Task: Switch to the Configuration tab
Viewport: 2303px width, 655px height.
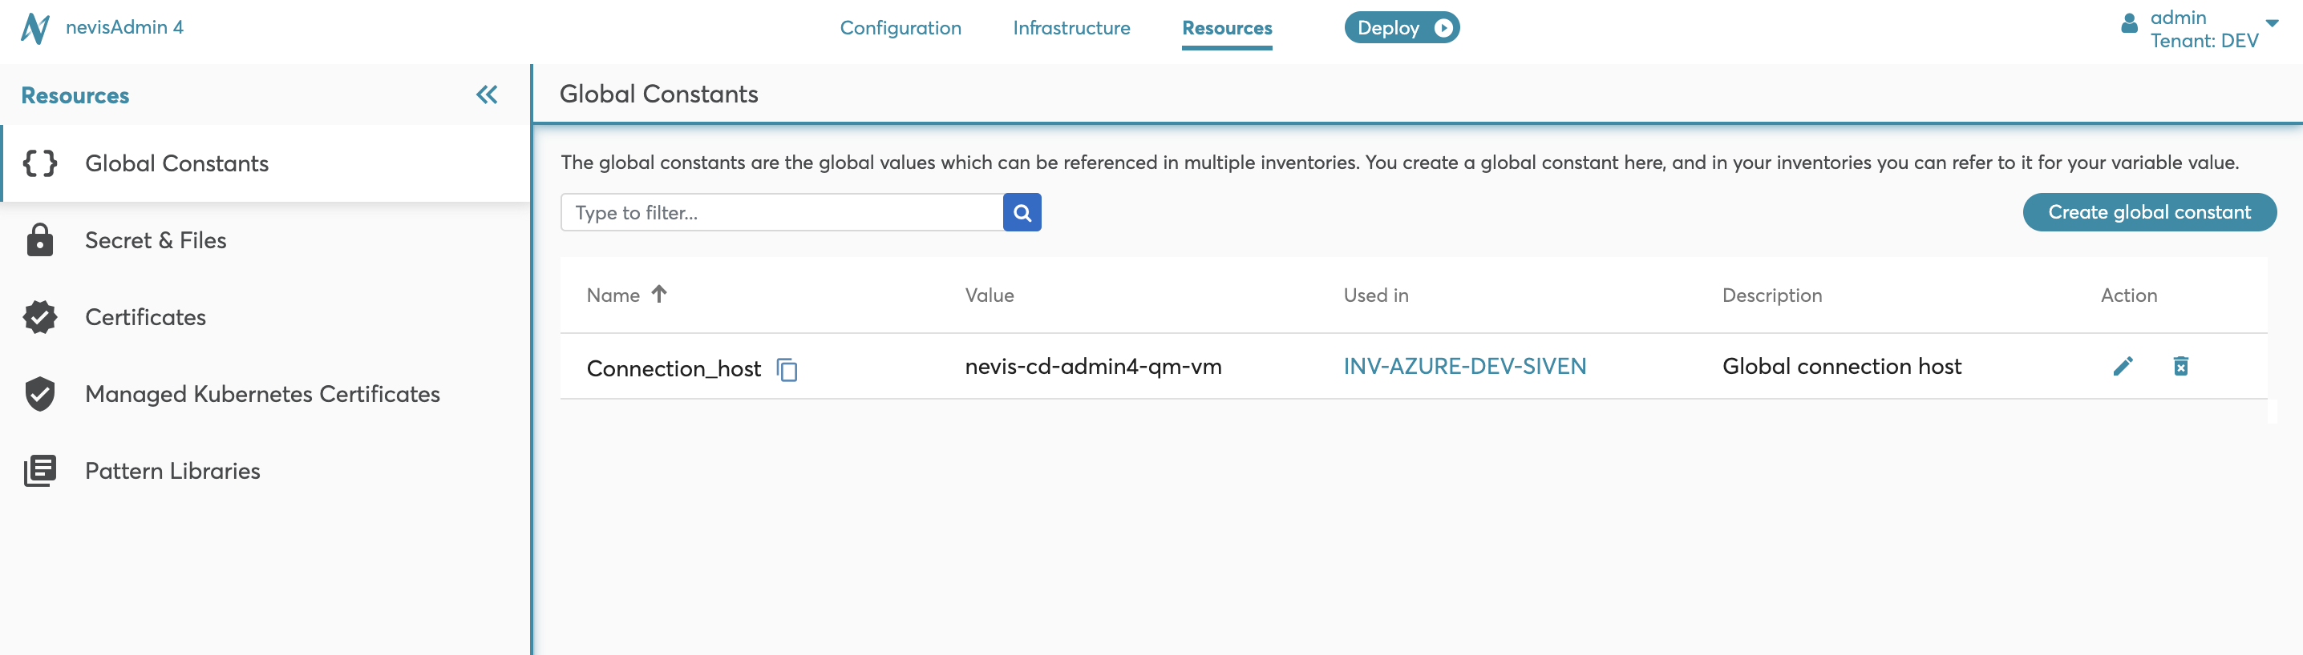Action: point(901,28)
